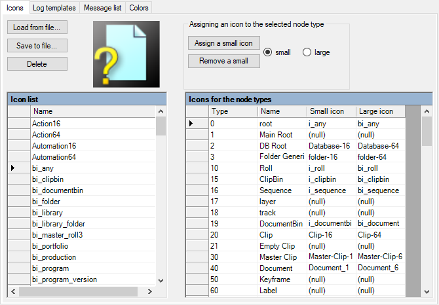This screenshot has height=305, width=439.
Task: Click the Small icon column header
Action: coord(331,111)
